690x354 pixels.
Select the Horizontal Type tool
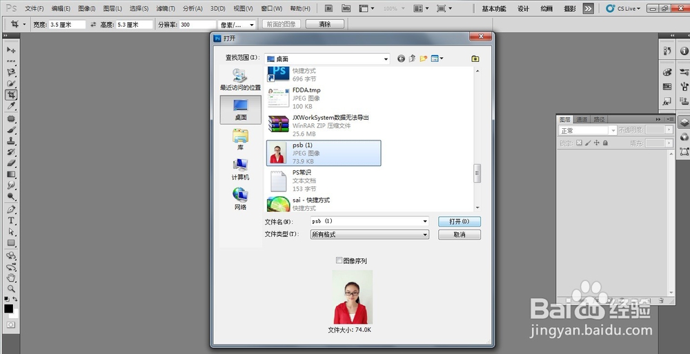(11, 220)
